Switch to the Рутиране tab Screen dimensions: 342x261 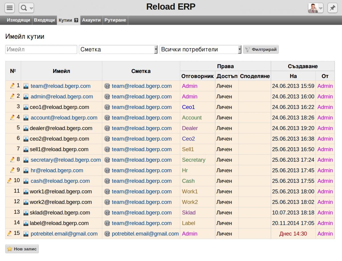point(115,20)
